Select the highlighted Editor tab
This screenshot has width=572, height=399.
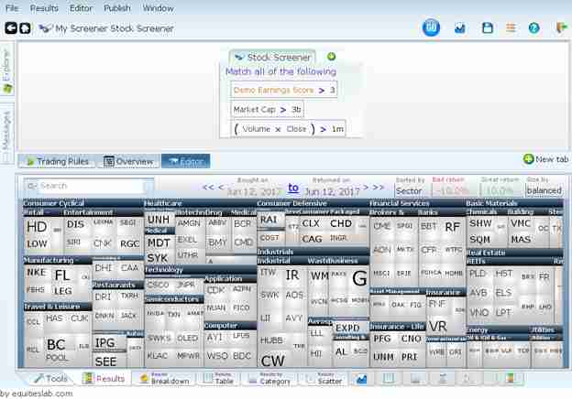click(x=186, y=161)
